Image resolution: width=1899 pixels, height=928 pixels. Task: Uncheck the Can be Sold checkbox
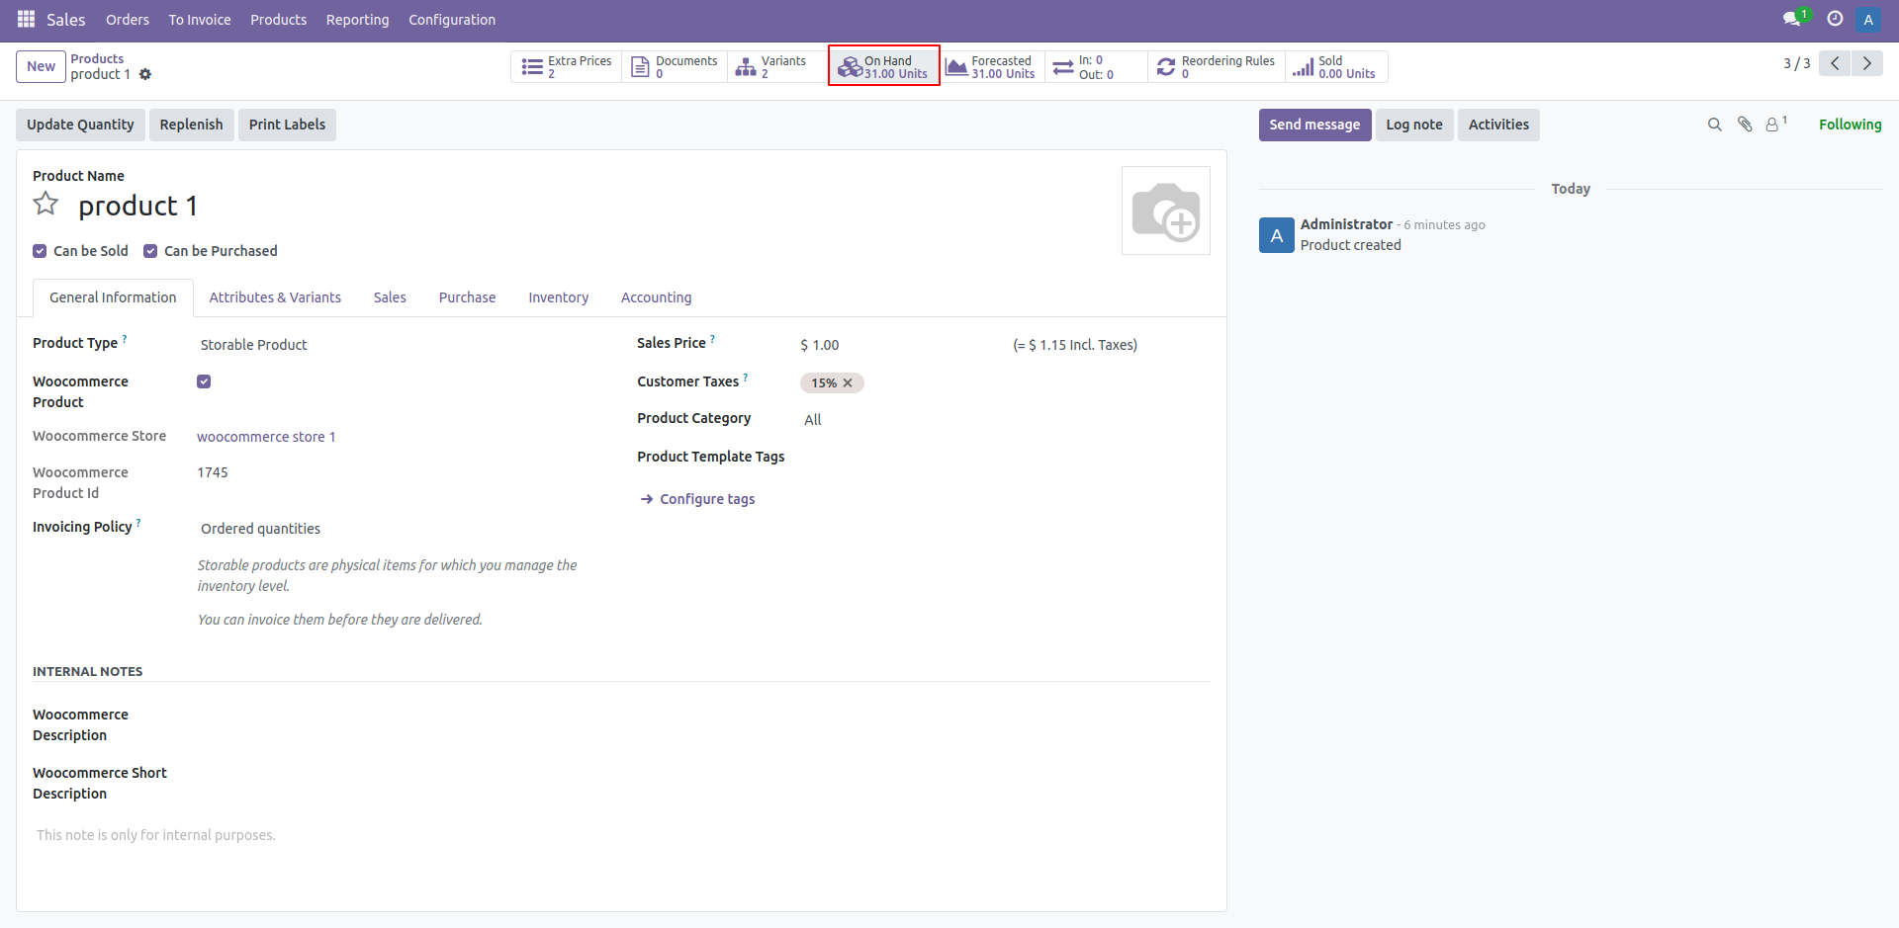tap(40, 251)
